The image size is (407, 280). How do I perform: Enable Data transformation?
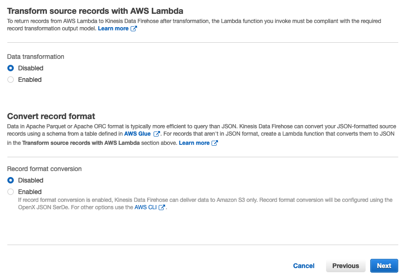click(11, 80)
